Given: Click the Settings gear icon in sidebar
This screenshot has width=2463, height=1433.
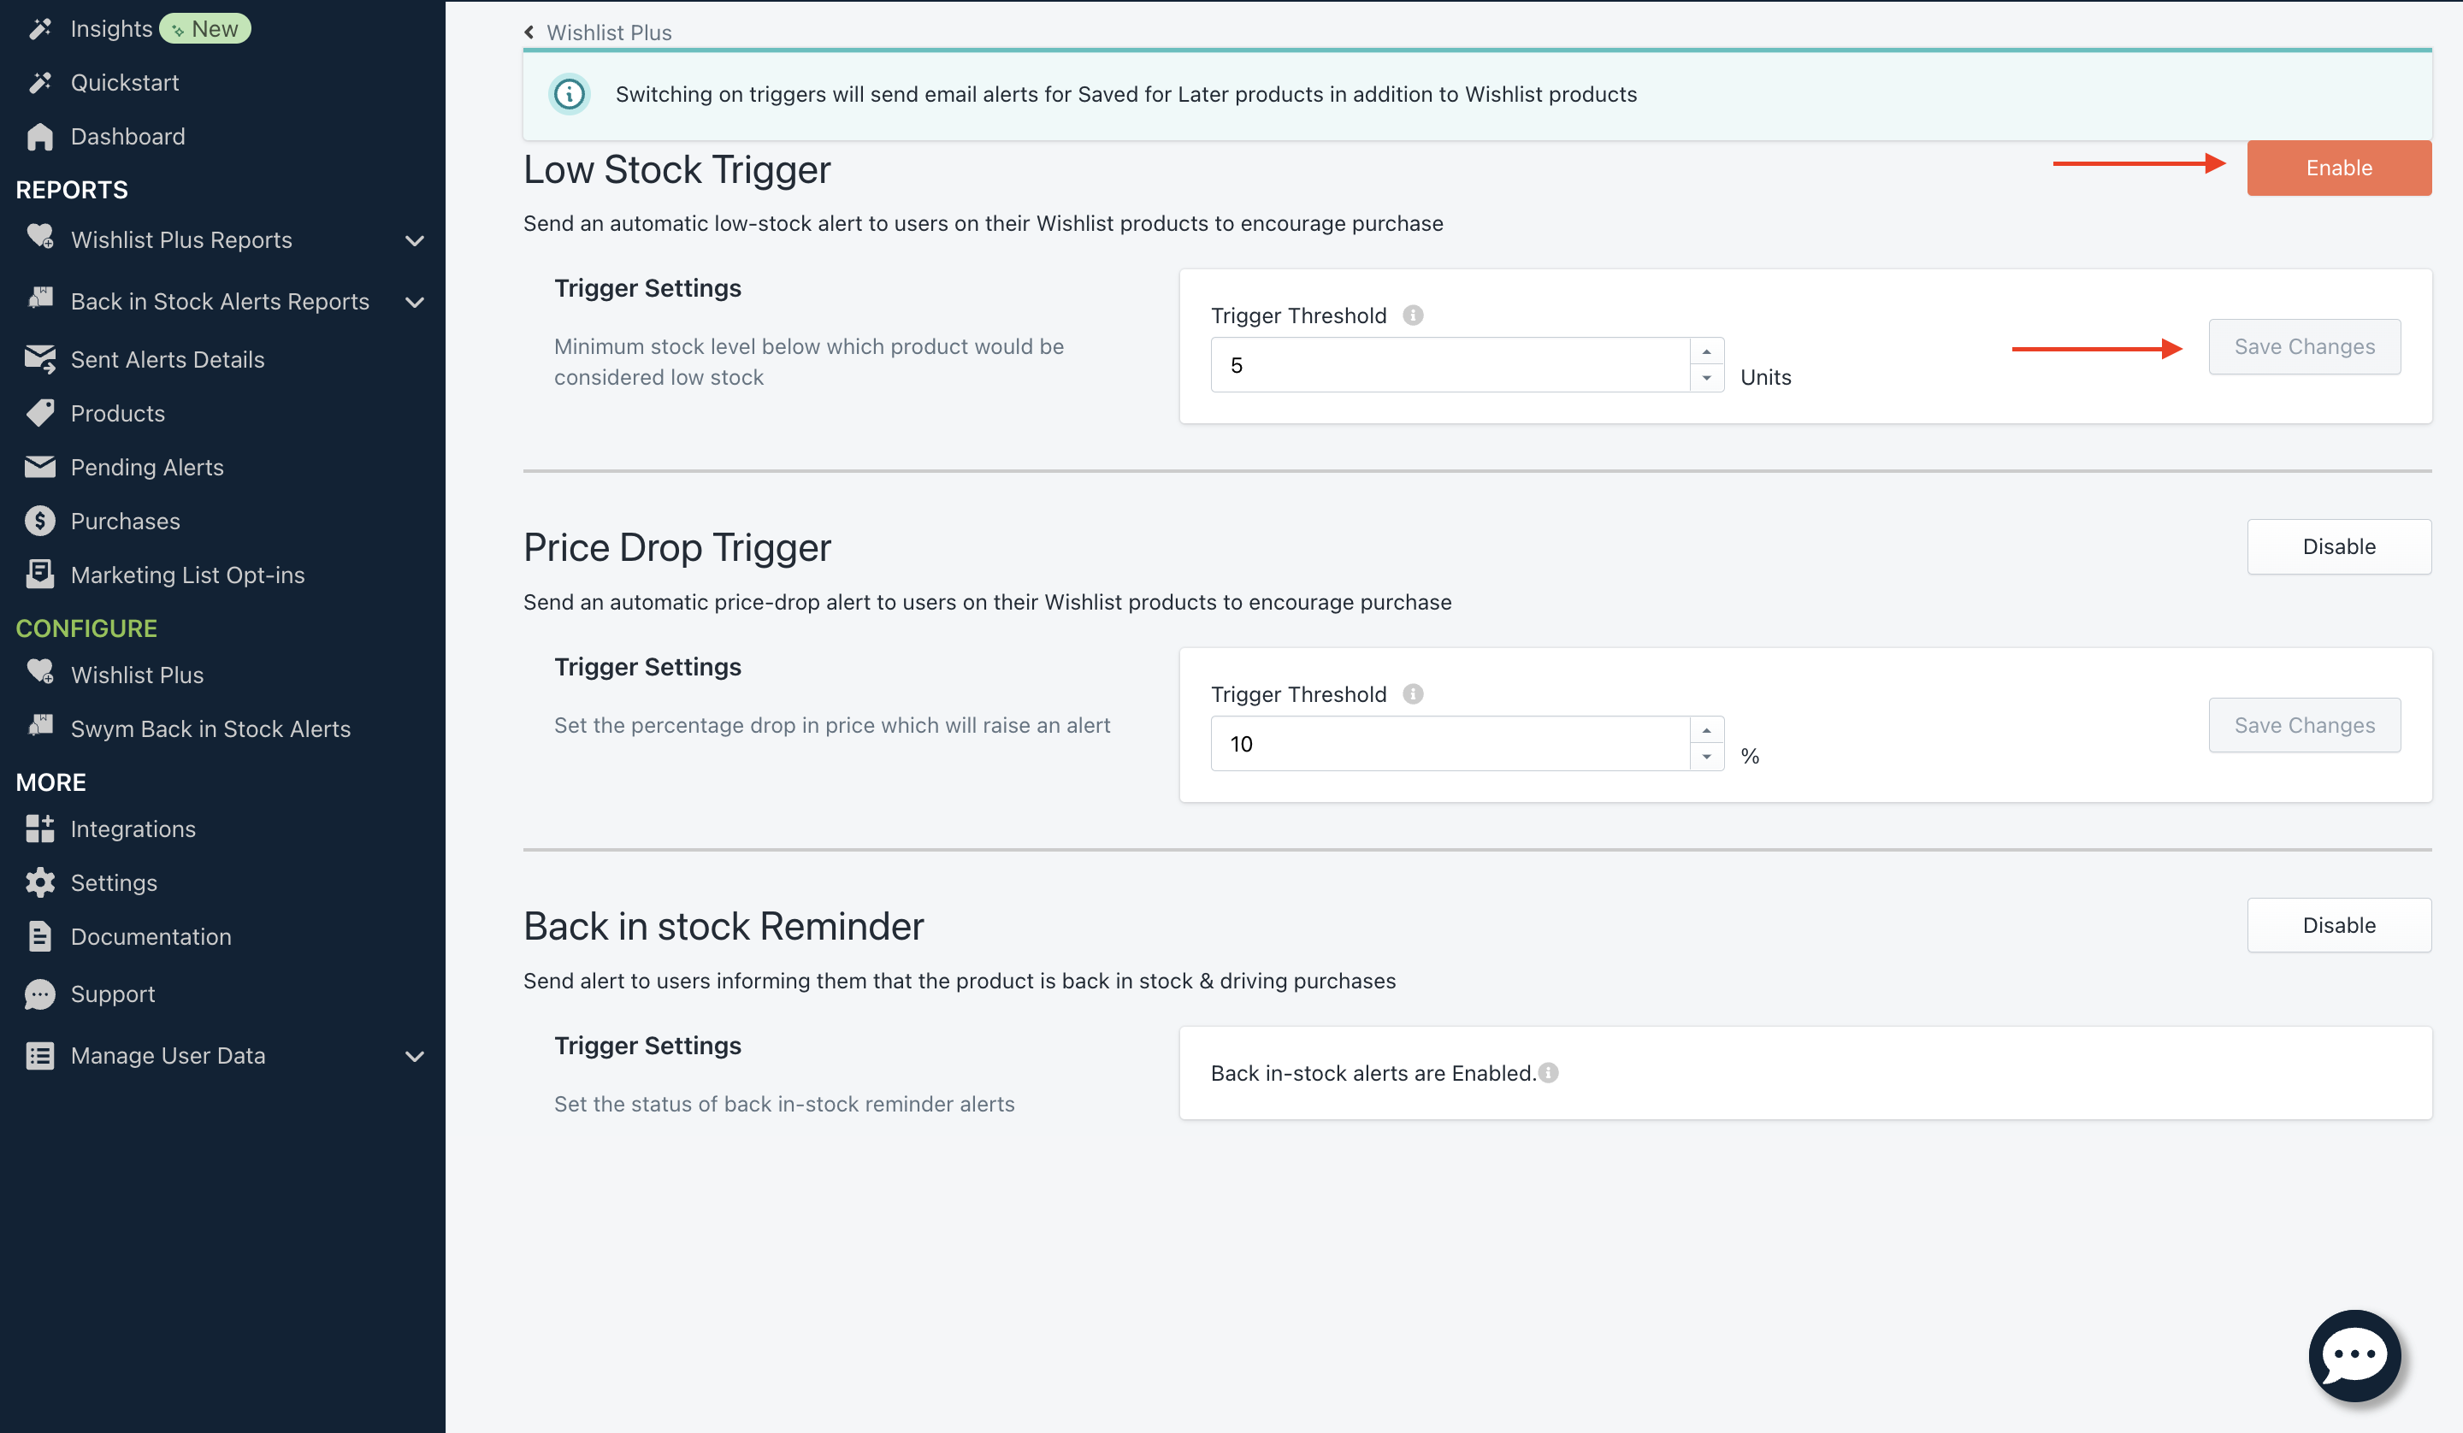Looking at the screenshot, I should coord(39,882).
